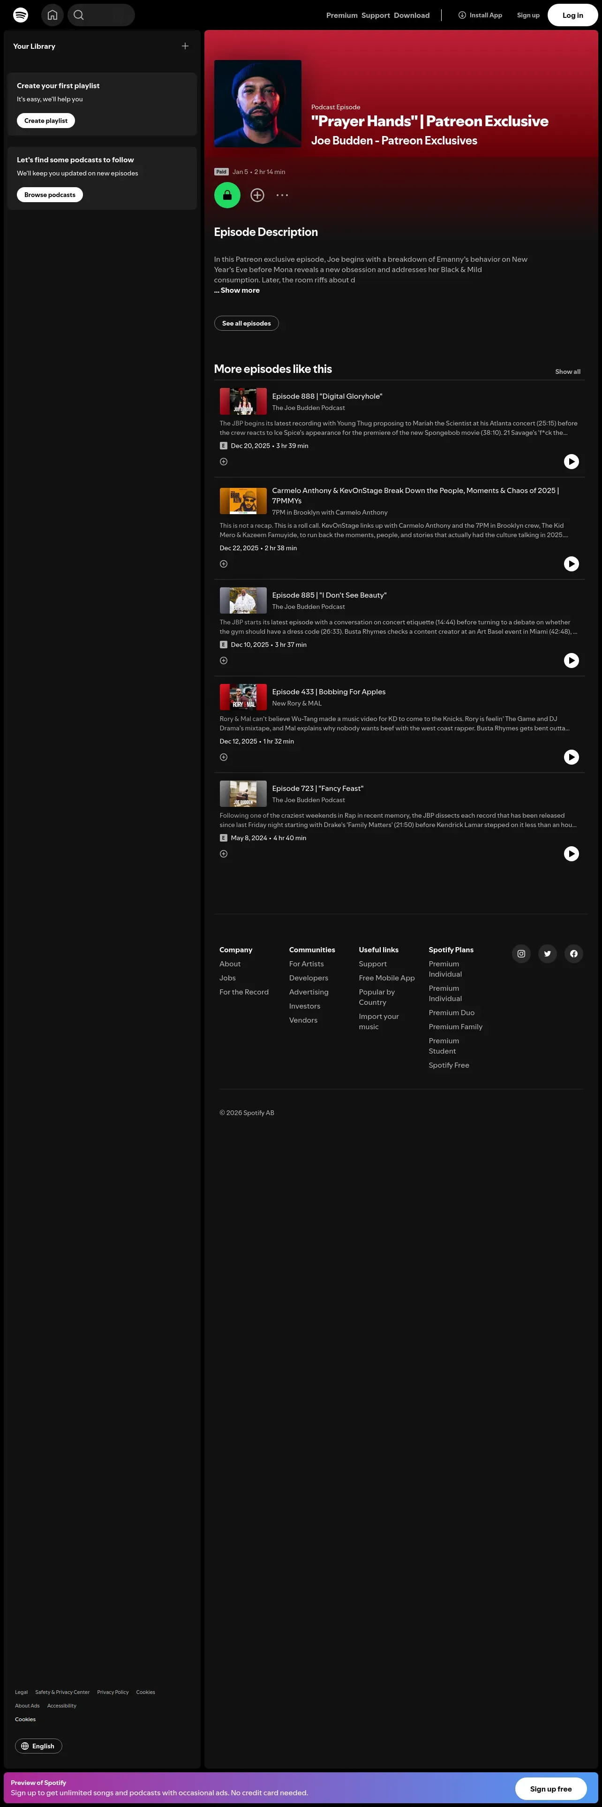Click the green locked play button
602x1807 pixels.
point(227,195)
